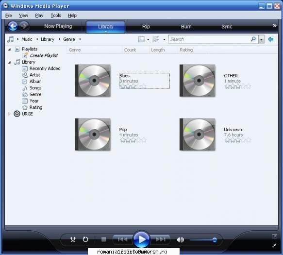
Task: Skip to next track
Action: tap(161, 239)
